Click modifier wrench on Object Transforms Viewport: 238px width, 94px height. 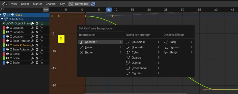pyautogui.click(x=33, y=23)
